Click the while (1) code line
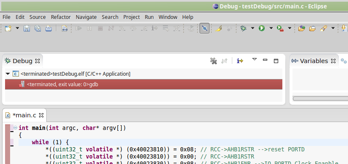 [50, 142]
